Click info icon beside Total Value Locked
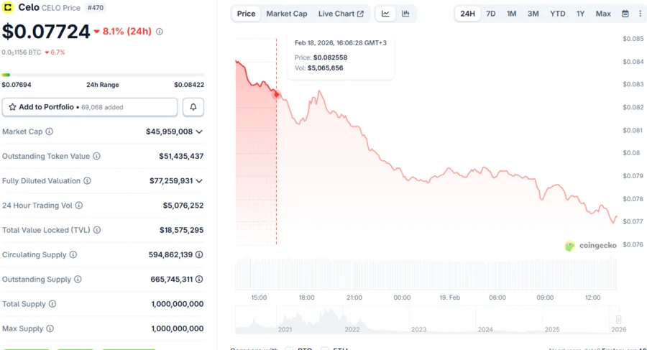 pos(97,230)
